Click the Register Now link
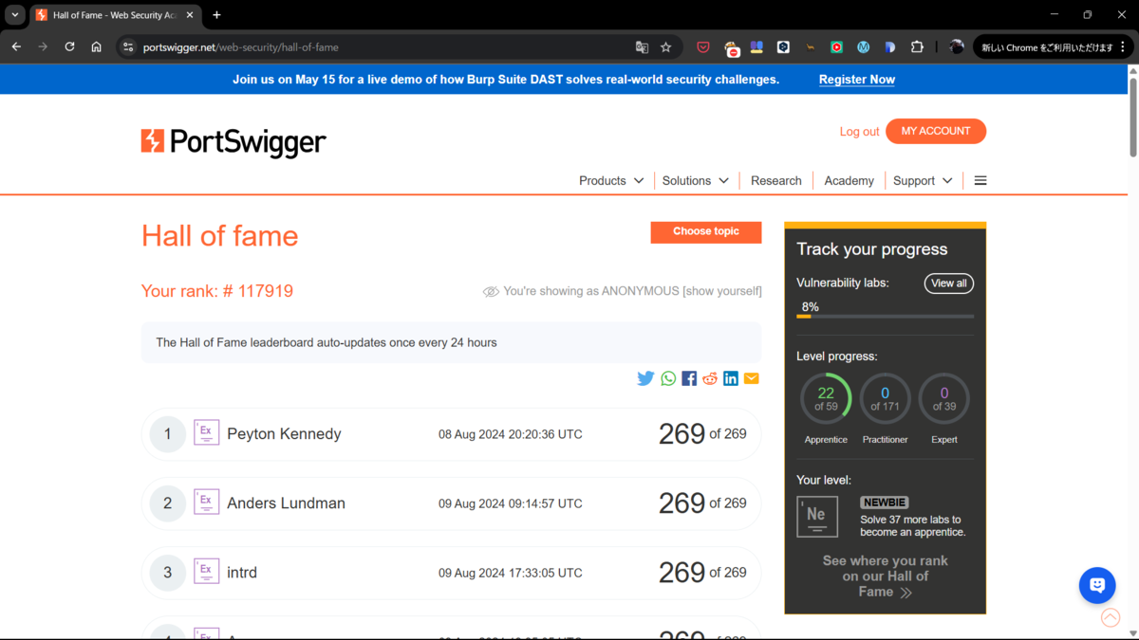This screenshot has width=1139, height=640. pos(857,80)
